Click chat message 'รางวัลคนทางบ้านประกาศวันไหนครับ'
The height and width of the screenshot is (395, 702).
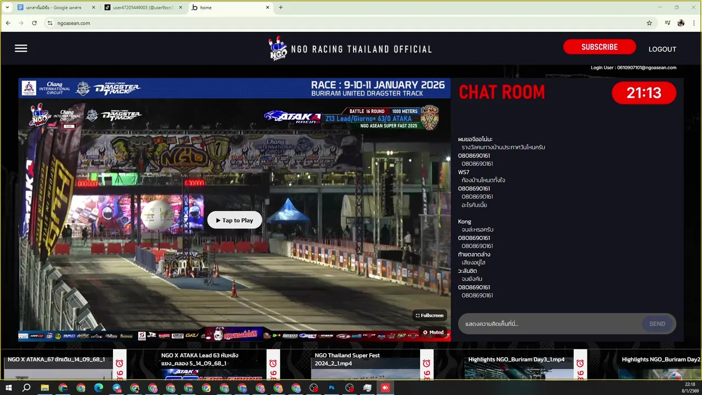503,147
